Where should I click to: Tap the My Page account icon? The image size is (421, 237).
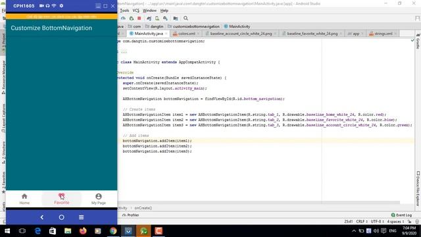[x=99, y=196]
